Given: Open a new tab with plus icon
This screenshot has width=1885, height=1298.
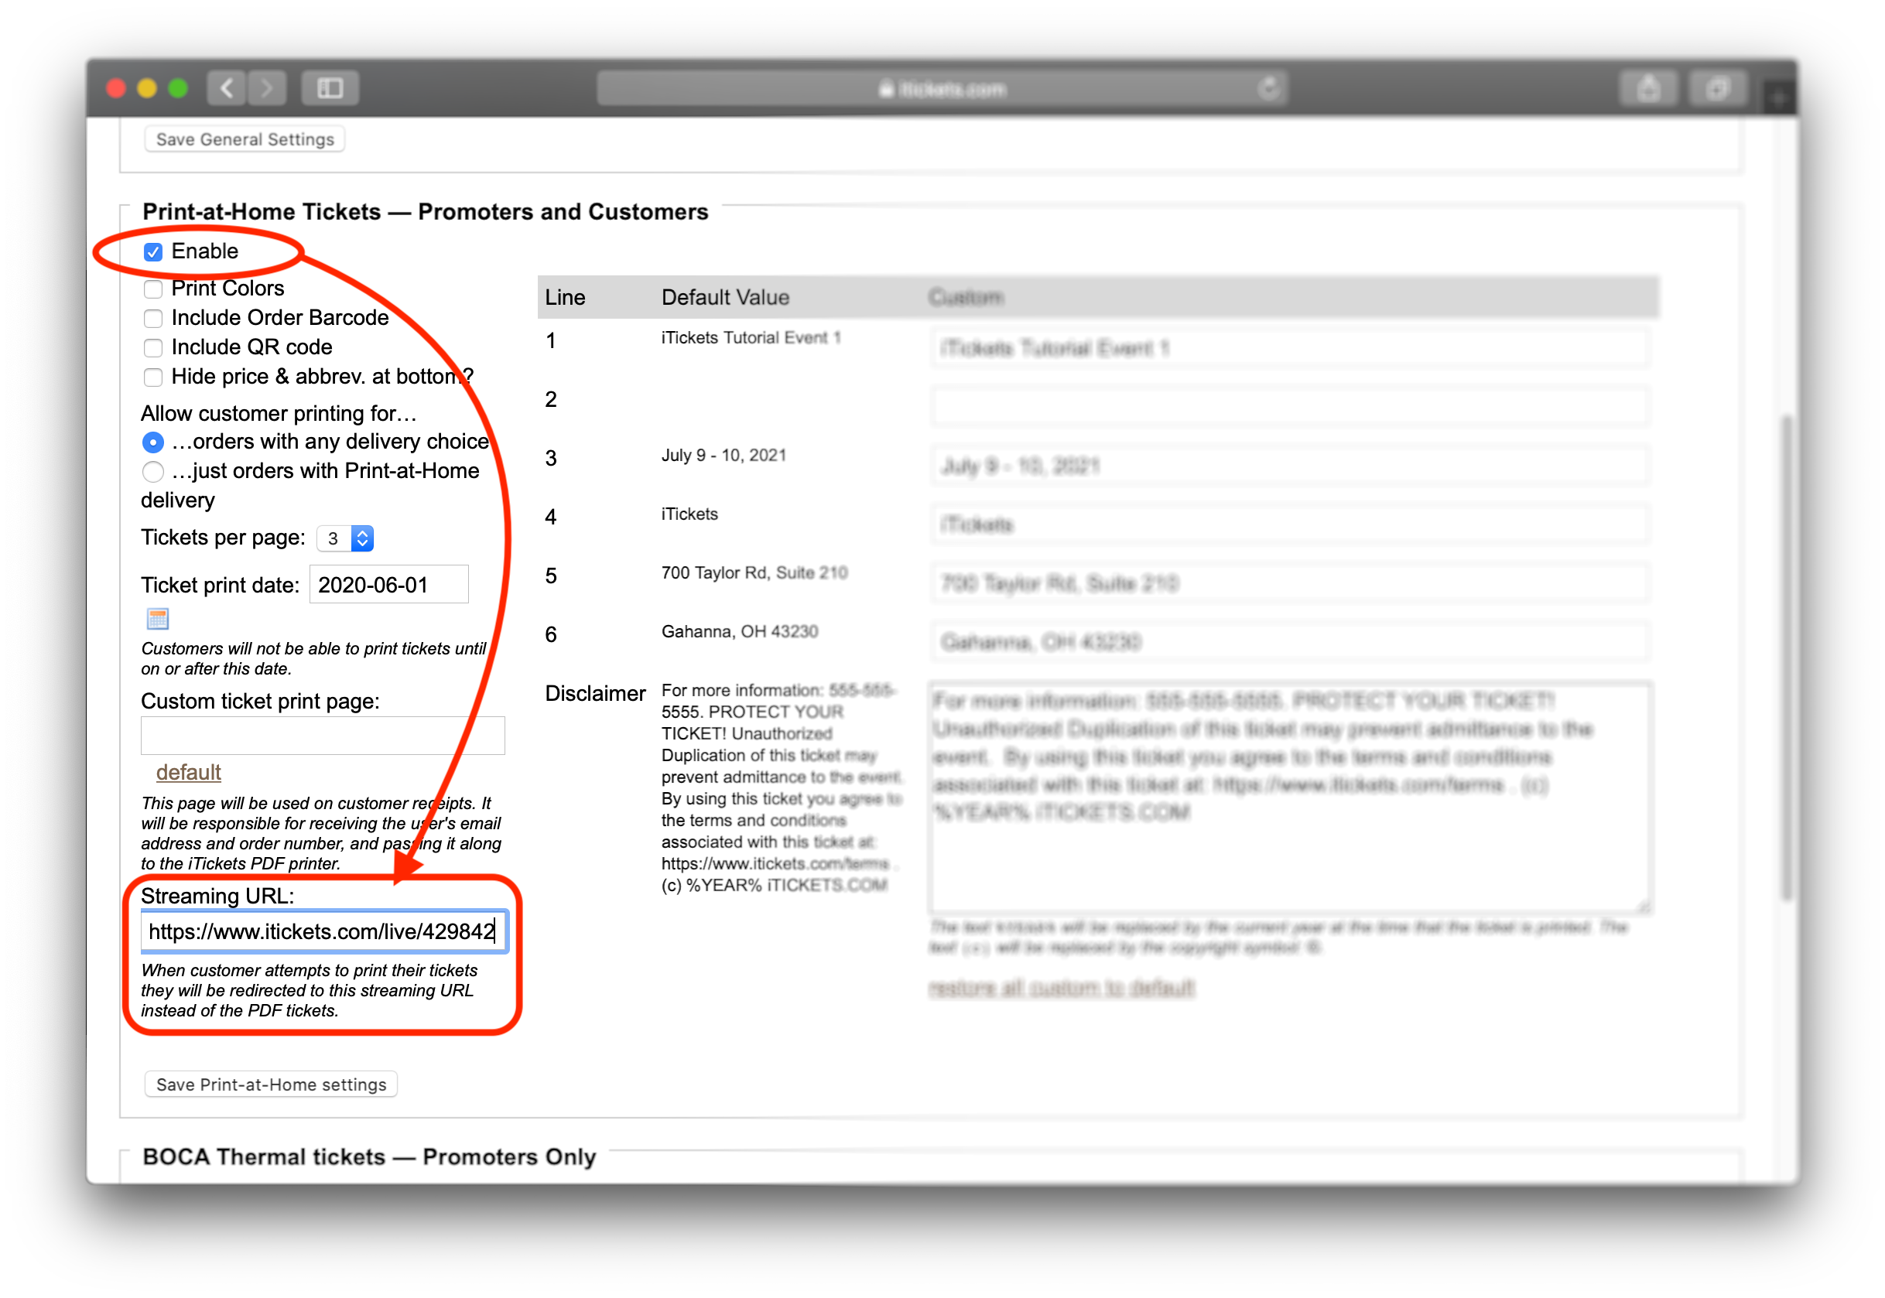Looking at the screenshot, I should 1779,97.
